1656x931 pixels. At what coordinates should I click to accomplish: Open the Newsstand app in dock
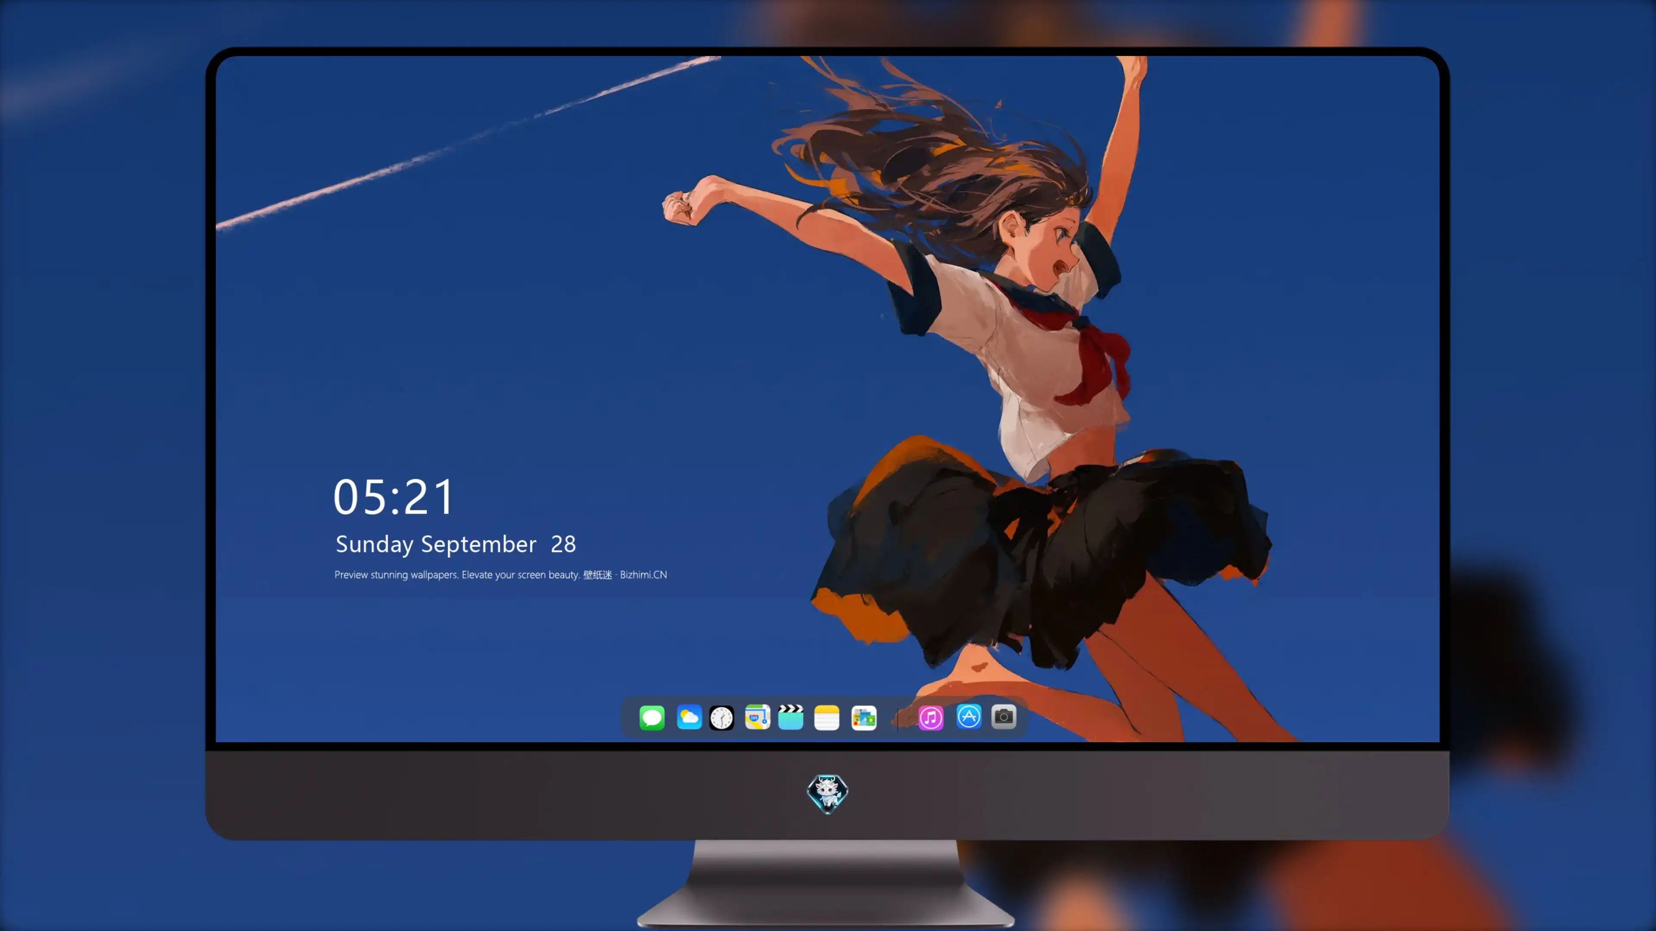click(x=864, y=717)
